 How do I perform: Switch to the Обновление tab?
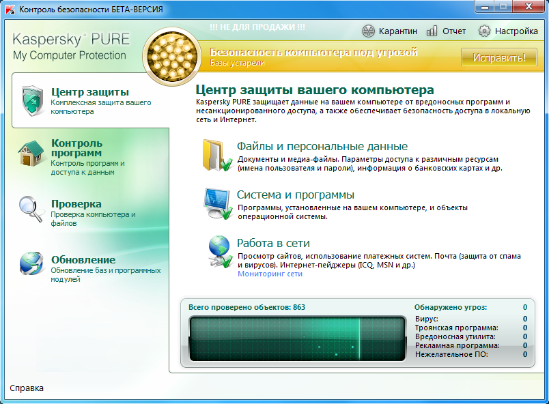tap(90, 268)
